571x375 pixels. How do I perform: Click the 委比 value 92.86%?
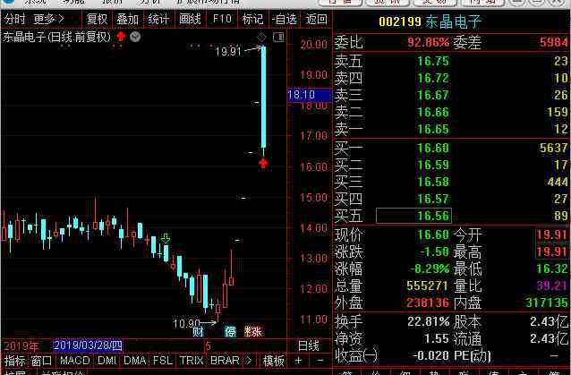428,42
